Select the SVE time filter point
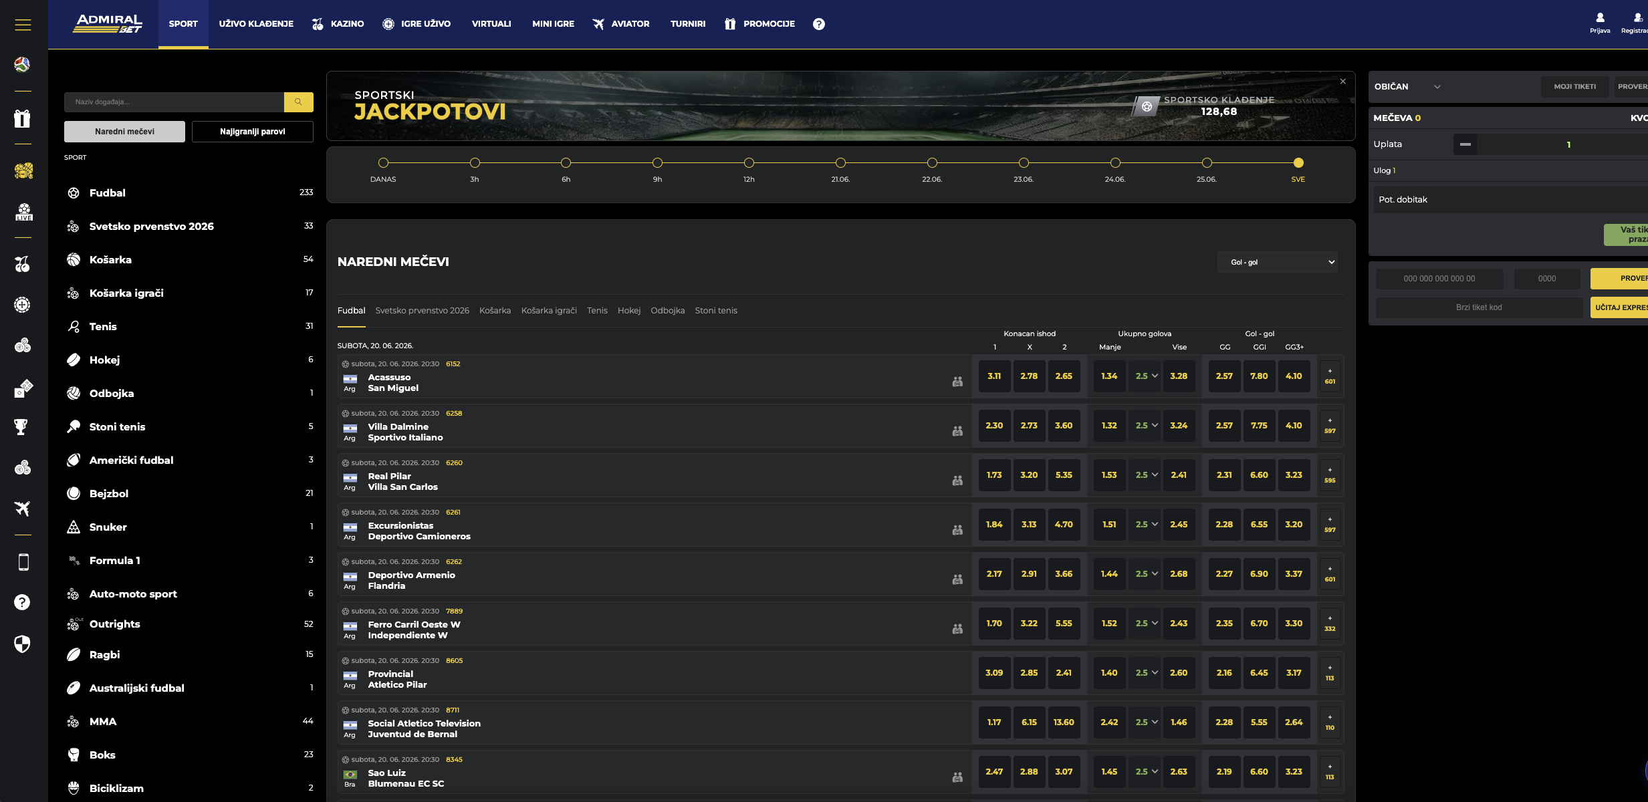 pyautogui.click(x=1298, y=162)
